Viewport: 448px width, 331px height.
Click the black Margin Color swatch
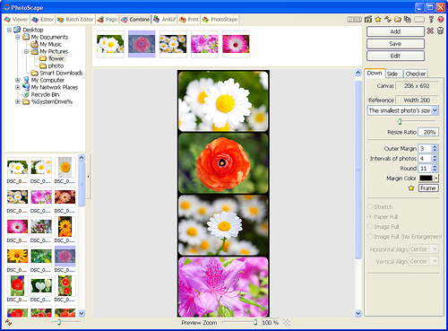(426, 179)
